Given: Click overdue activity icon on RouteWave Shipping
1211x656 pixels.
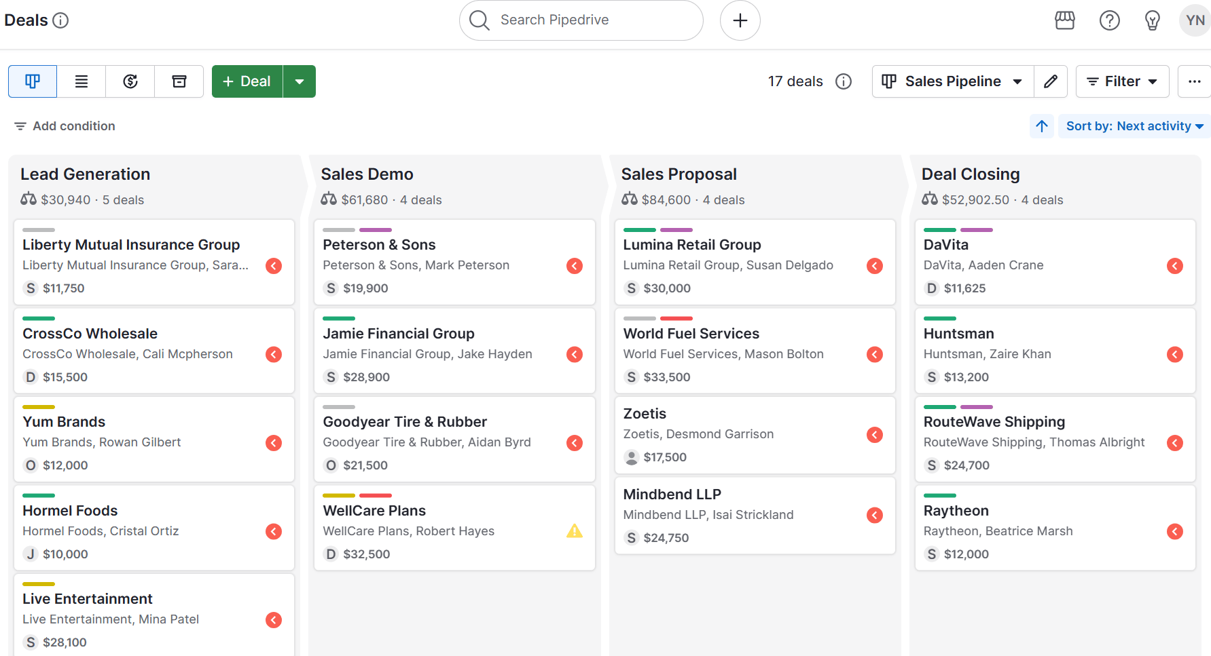Looking at the screenshot, I should coord(1175,443).
